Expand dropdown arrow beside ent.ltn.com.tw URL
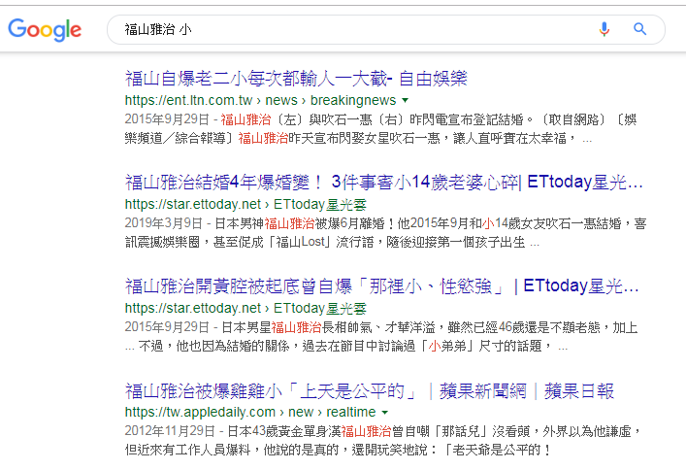Screen dimensions: 686x470 [x=406, y=100]
